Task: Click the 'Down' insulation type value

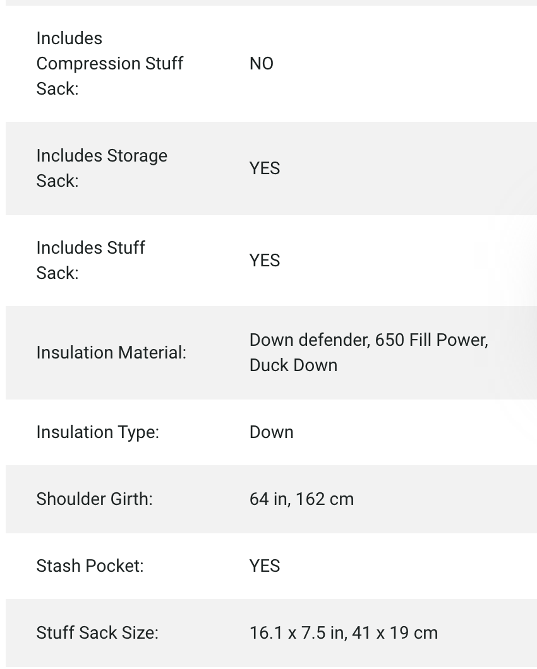Action: [x=271, y=432]
